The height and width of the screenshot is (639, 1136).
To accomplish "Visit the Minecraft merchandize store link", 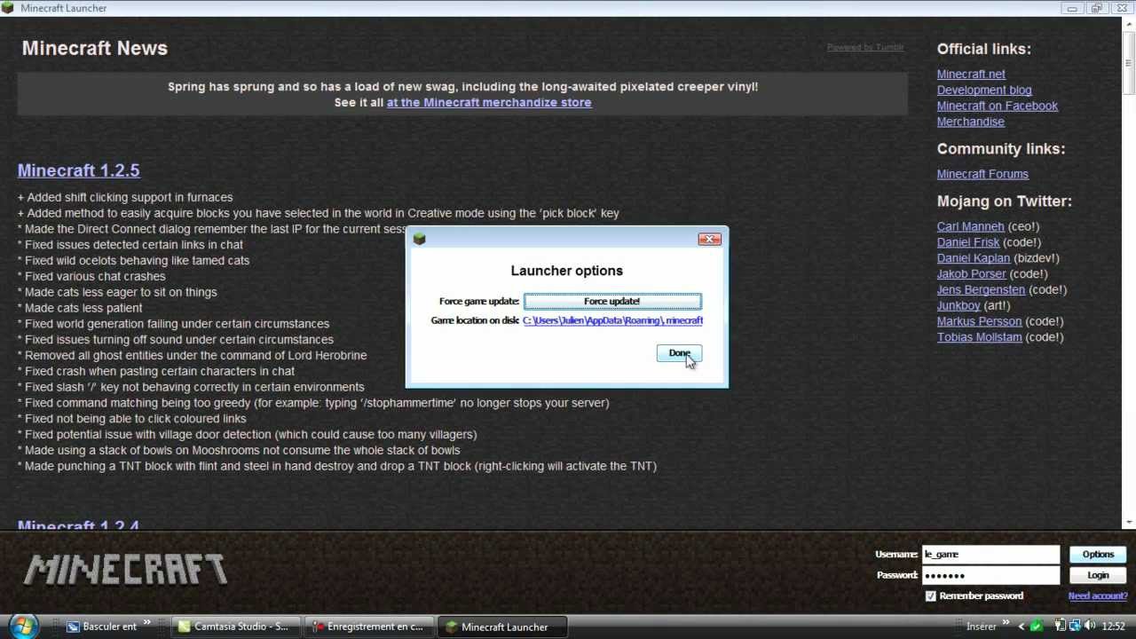I will (488, 102).
